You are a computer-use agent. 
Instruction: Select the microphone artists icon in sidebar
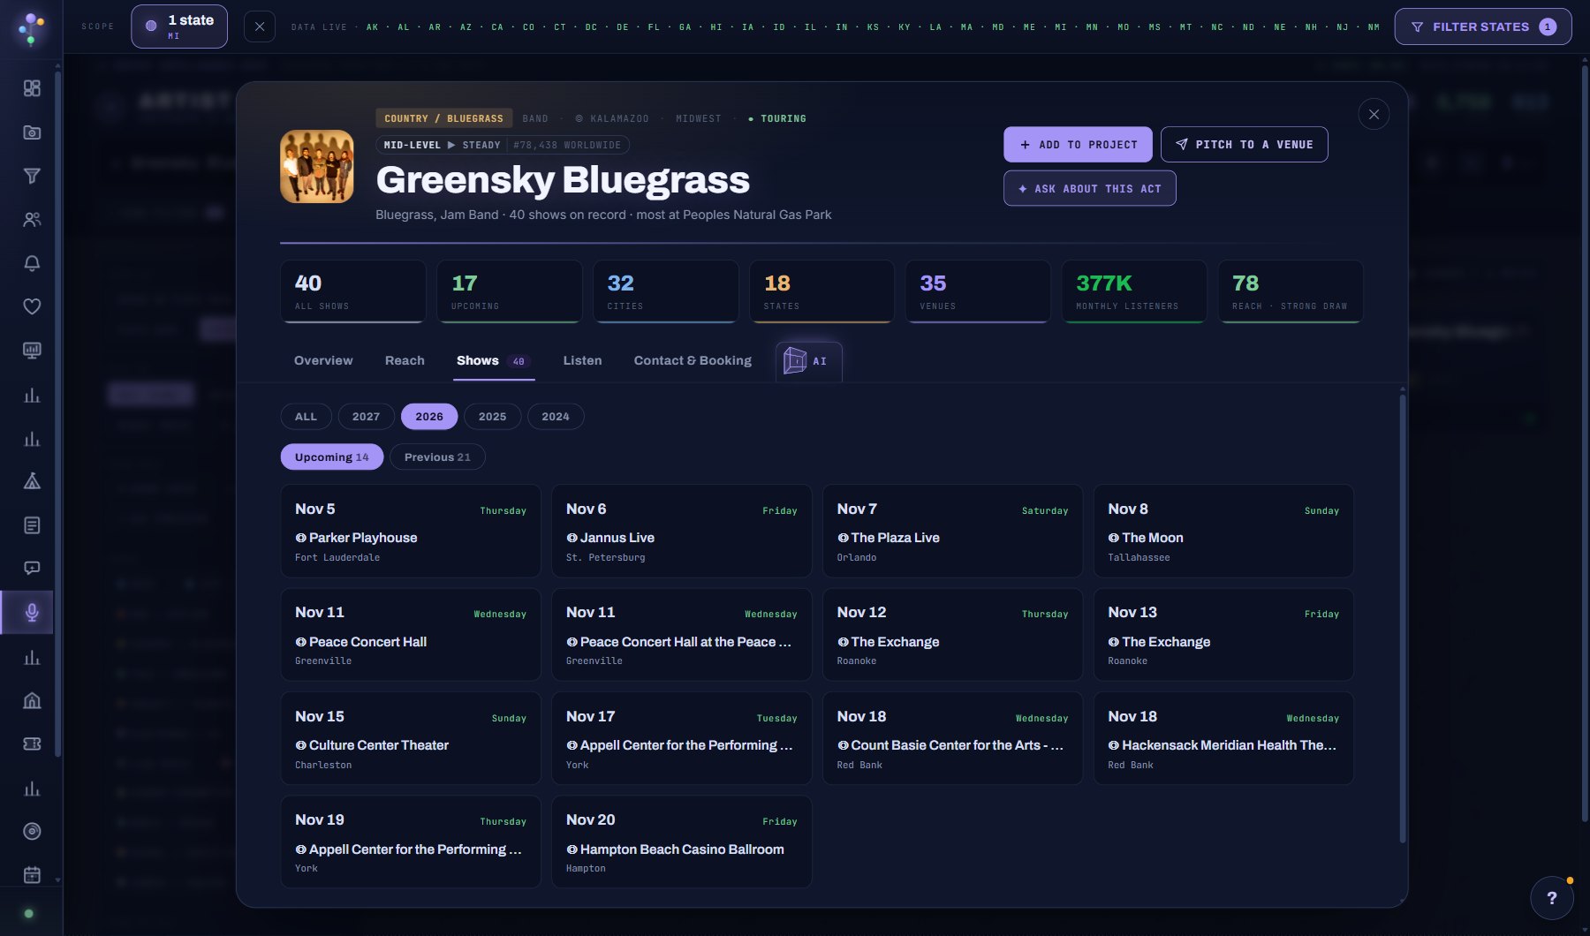pyautogui.click(x=32, y=612)
